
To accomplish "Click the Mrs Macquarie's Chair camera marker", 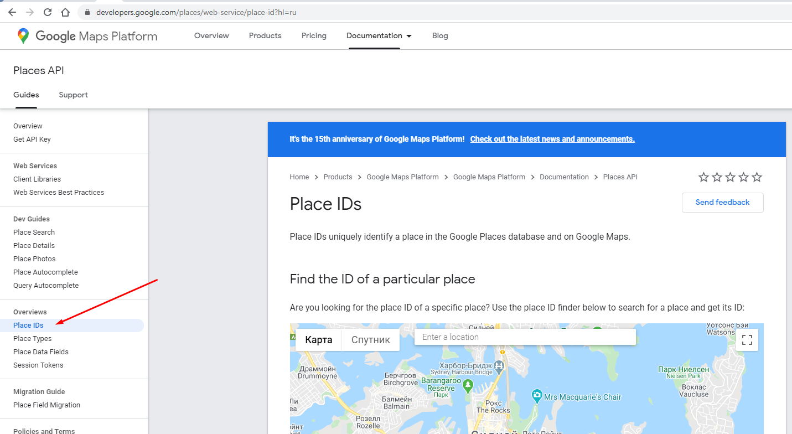I will point(536,396).
